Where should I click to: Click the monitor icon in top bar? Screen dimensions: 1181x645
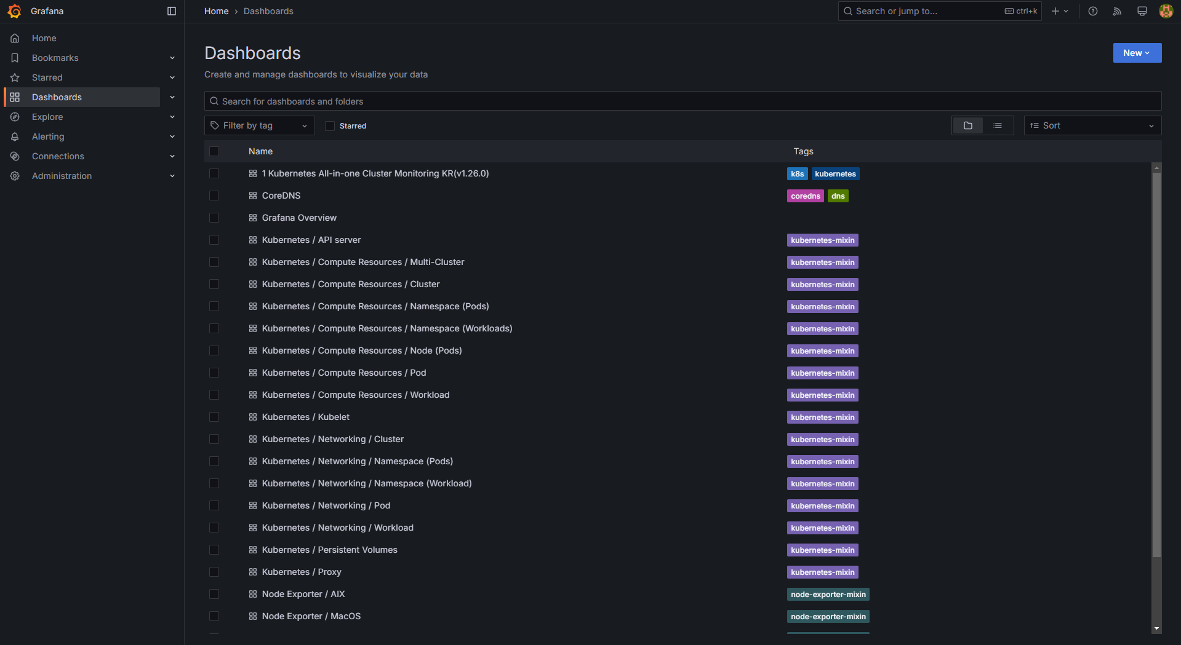pyautogui.click(x=1142, y=11)
